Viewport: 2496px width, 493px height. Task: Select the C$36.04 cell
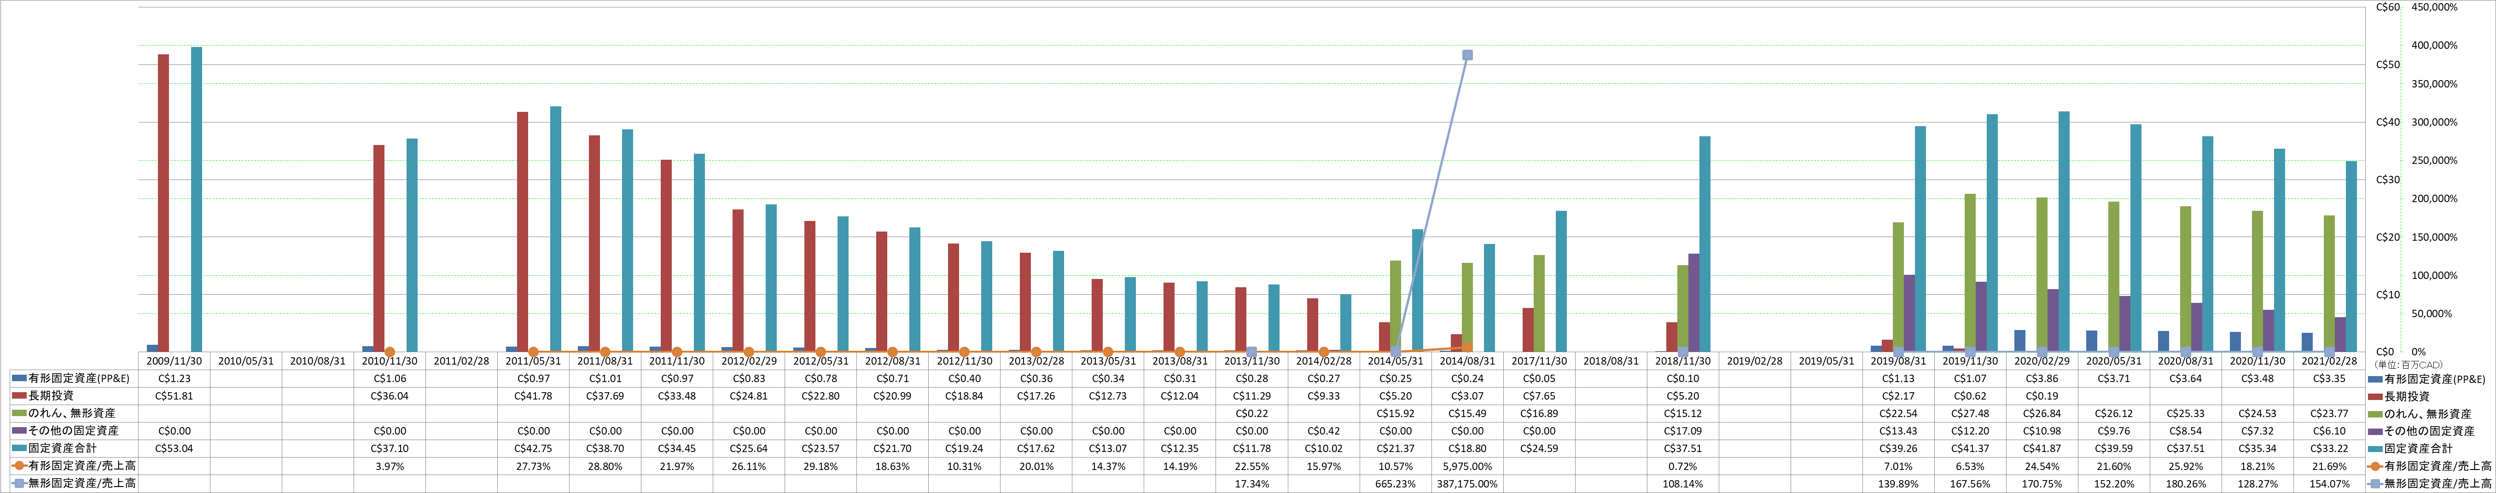click(x=390, y=396)
